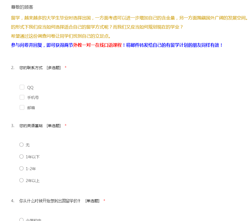The width and height of the screenshot is (249, 221).
Task: Select the 2年以上 radio circle
Action: 21,180
